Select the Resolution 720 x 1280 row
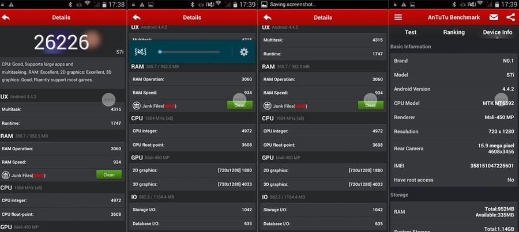The width and height of the screenshot is (519, 232). click(454, 131)
